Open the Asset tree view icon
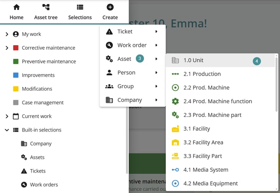The image size is (280, 193). tap(46, 7)
